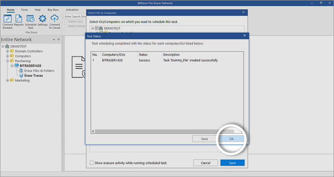Viewport: 334px width, 177px height.
Task: Expand the Domain Controllers node
Action: click(8, 51)
